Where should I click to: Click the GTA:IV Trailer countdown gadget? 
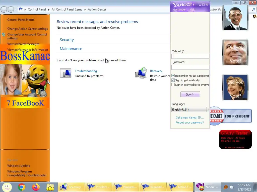pos(235,139)
